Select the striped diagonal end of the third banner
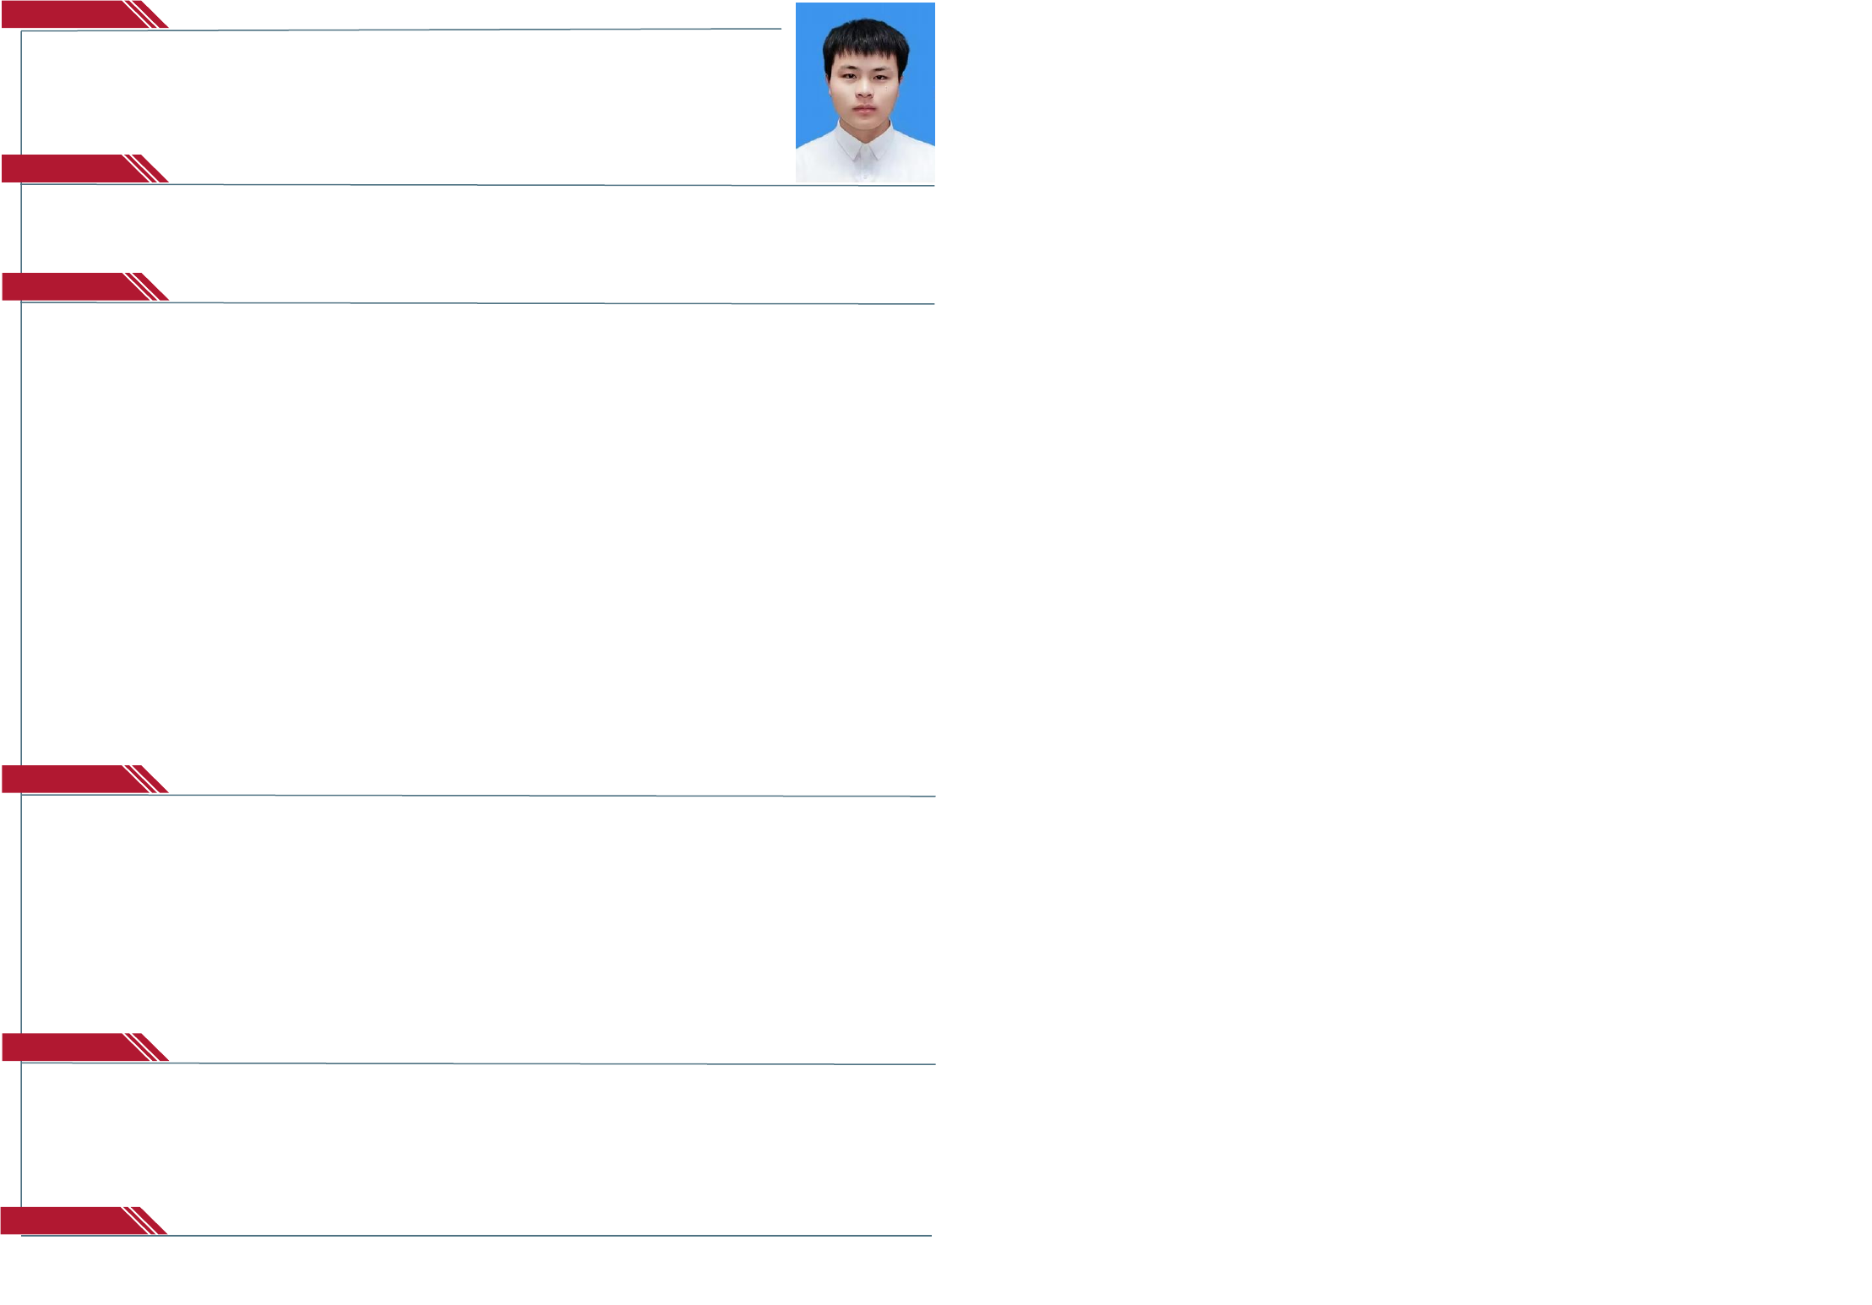The image size is (1872, 1305). [147, 287]
